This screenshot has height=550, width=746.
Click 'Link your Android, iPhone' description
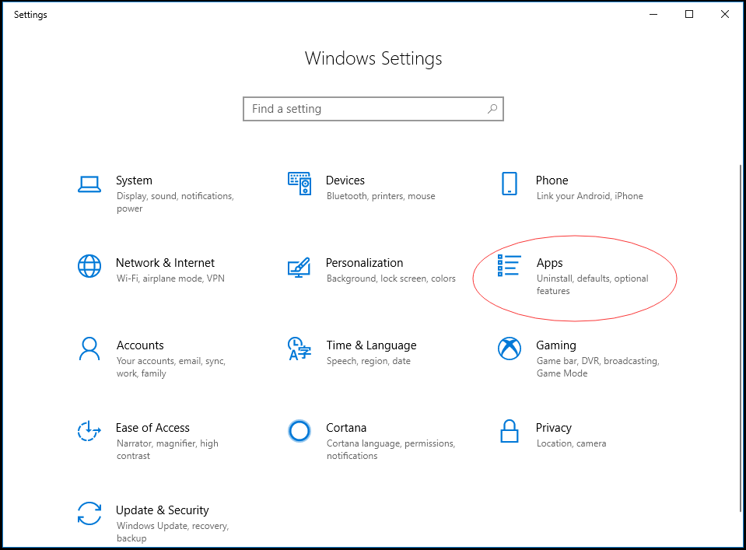point(590,196)
